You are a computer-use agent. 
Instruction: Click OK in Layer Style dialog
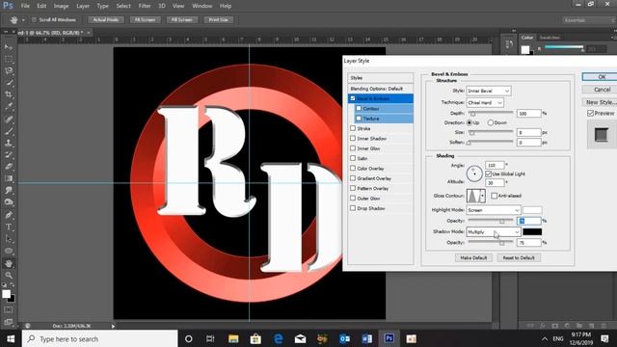602,77
